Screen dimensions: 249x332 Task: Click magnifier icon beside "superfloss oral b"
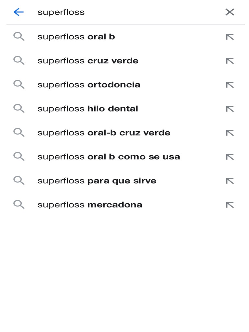click(x=19, y=37)
